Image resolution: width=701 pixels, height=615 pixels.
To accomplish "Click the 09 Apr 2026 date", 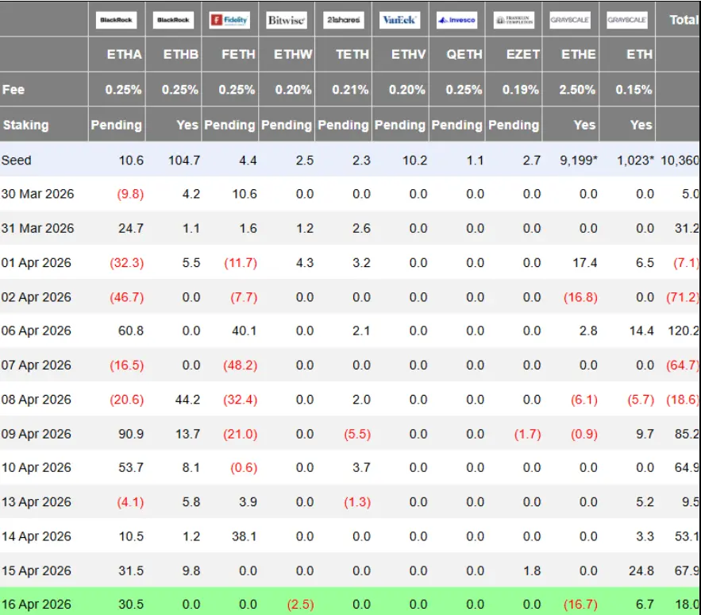I will [x=37, y=434].
